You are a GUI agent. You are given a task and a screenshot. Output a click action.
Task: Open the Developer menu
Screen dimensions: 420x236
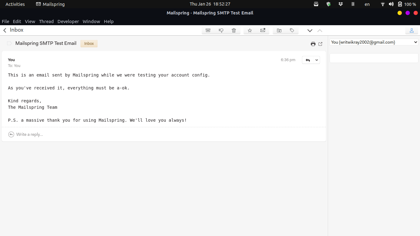coord(68,21)
